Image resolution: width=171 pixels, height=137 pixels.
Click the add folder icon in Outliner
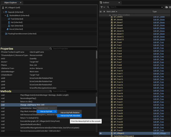166,7
